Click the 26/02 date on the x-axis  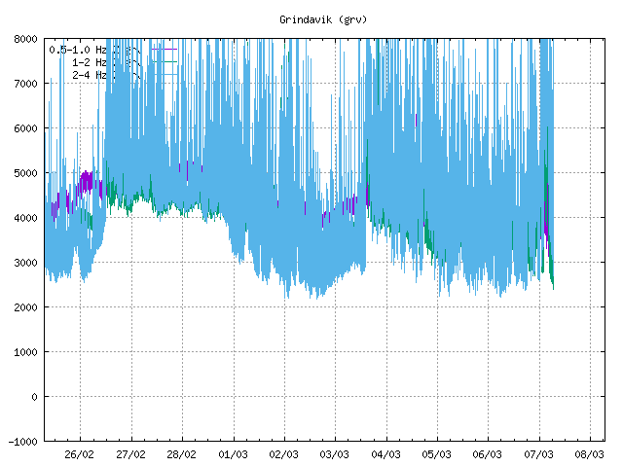click(80, 454)
